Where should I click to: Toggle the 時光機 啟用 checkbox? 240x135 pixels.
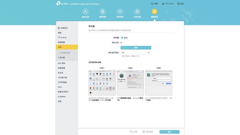[x=122, y=38]
